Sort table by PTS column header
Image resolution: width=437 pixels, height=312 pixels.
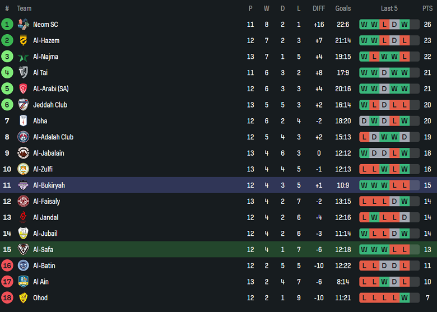pos(427,8)
